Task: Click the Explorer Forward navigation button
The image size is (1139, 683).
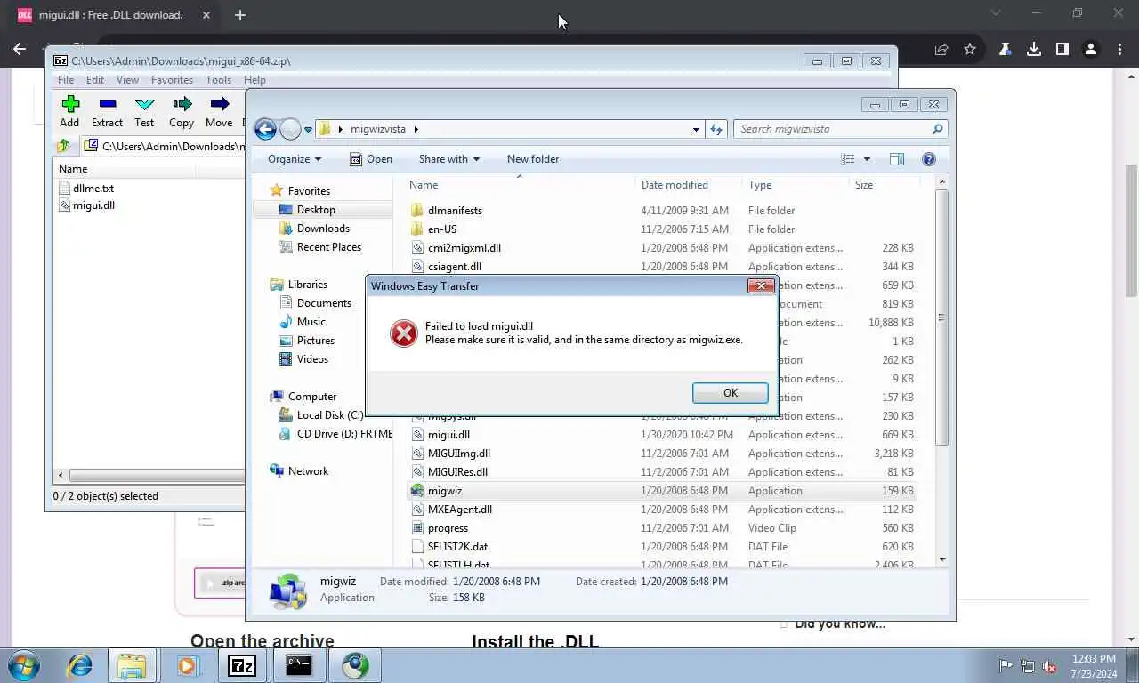Action: pyautogui.click(x=290, y=129)
